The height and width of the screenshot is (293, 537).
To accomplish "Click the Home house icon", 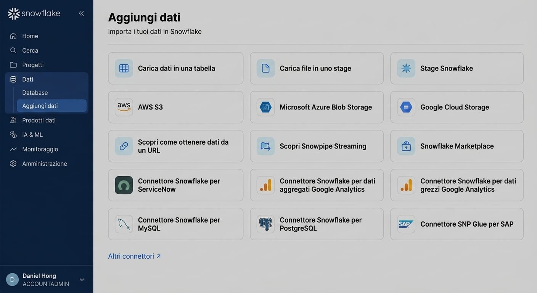I will (x=13, y=36).
